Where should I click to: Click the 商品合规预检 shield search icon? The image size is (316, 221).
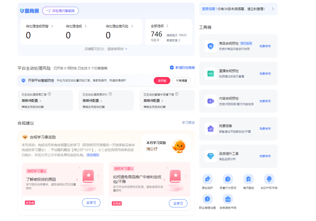coord(211,46)
